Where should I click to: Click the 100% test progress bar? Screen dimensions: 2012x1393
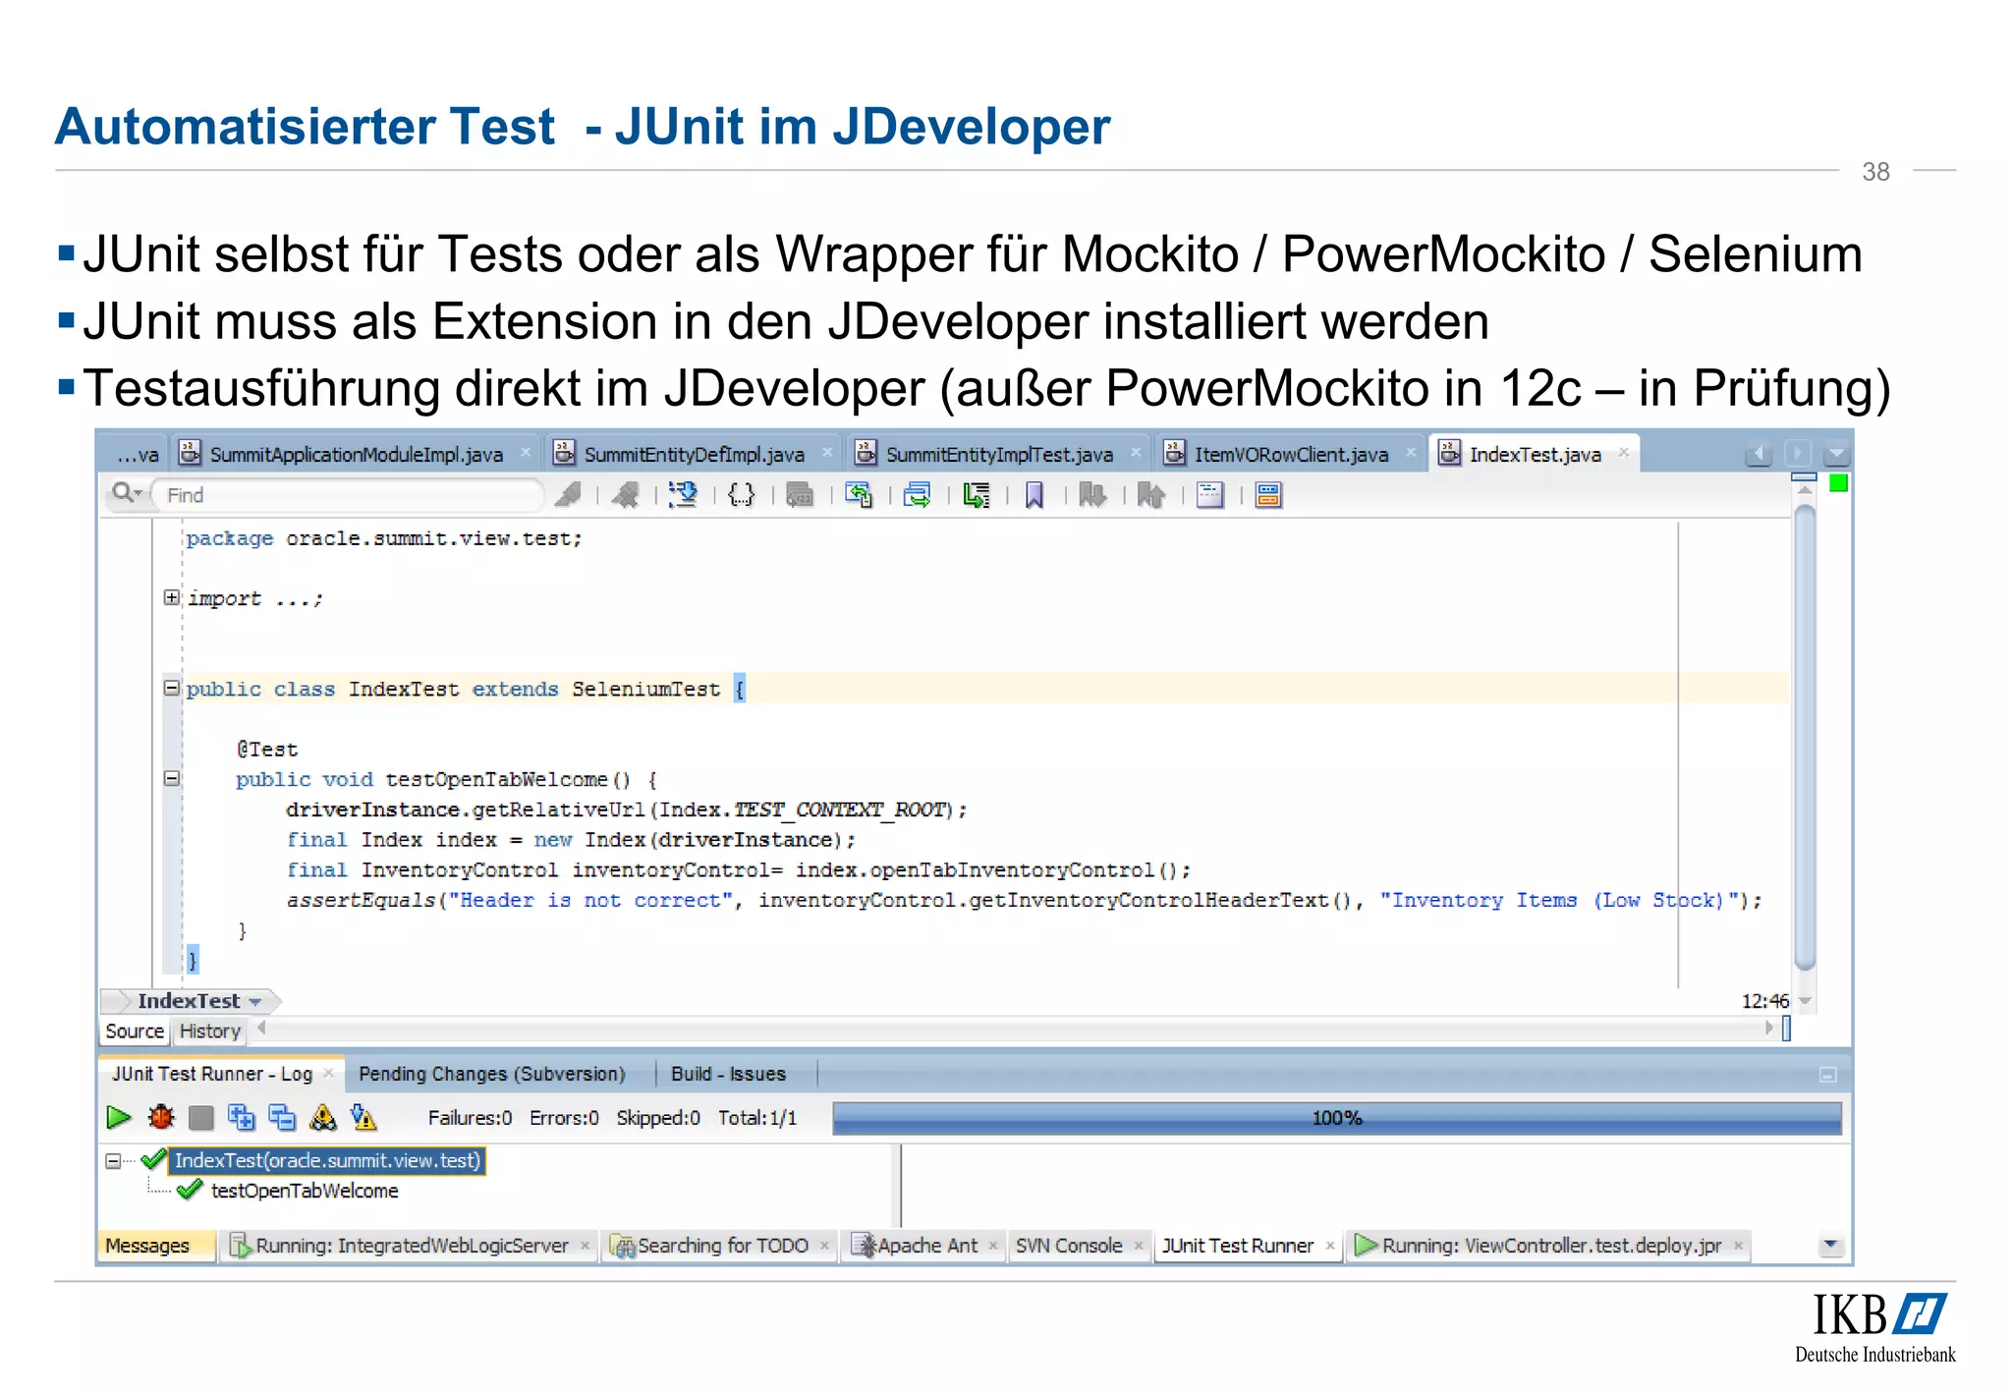pyautogui.click(x=1336, y=1118)
